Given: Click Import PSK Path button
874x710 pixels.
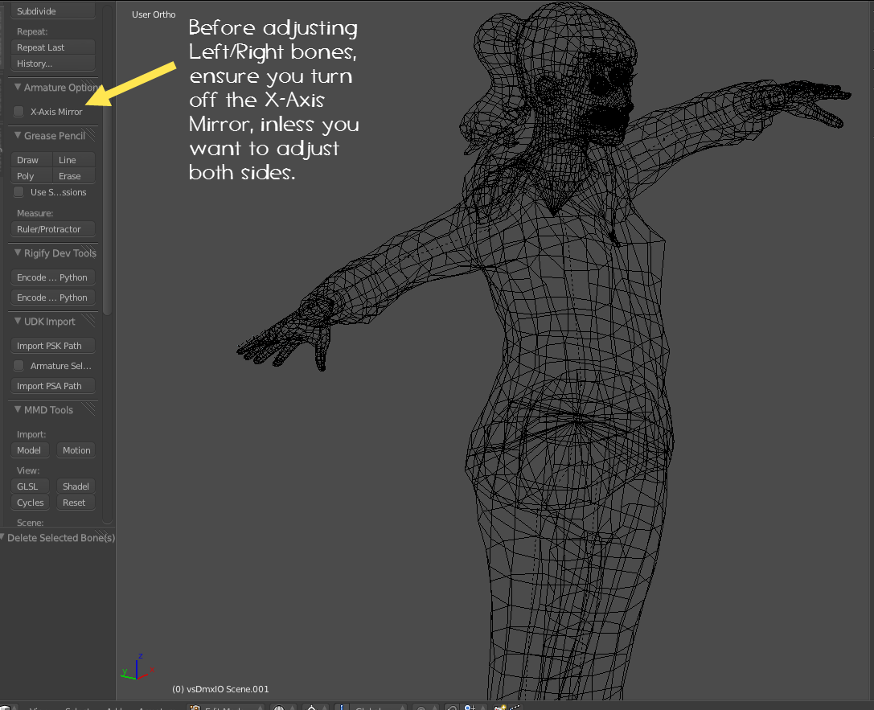Looking at the screenshot, I should pos(53,346).
